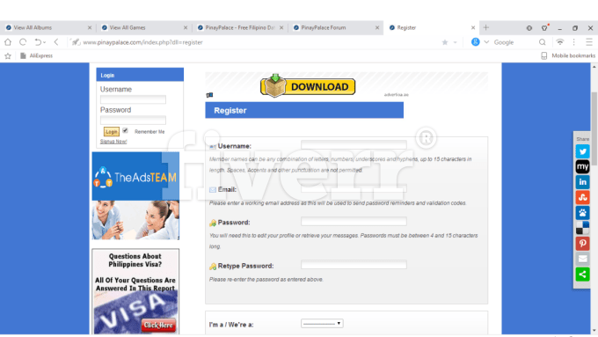Share page on Myspace icon
Image resolution: width=598 pixels, height=337 pixels.
(582, 167)
